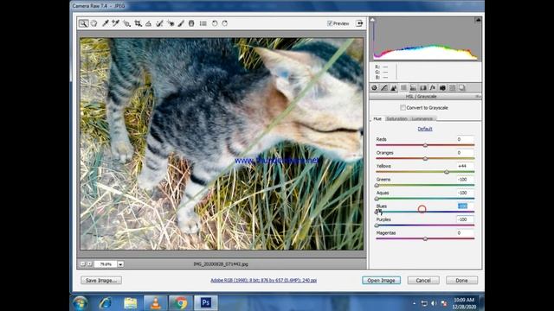The width and height of the screenshot is (554, 311).
Task: Select the Red Eye Removal tool
Action: pos(171,23)
